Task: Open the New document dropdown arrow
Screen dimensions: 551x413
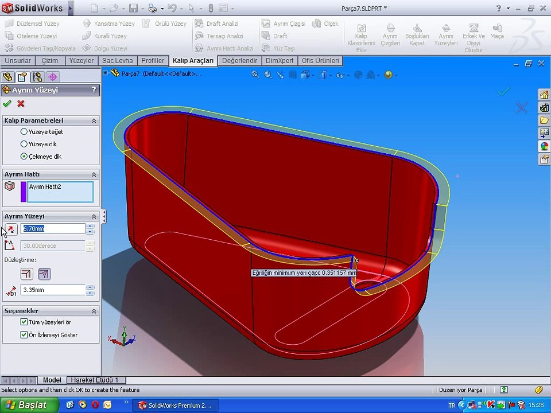Action: point(104,9)
